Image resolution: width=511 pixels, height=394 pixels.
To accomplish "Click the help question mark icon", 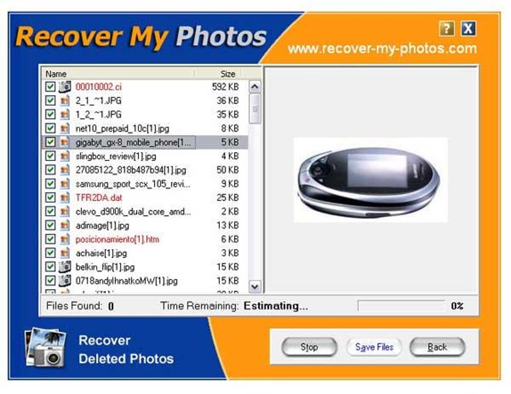I will [447, 29].
